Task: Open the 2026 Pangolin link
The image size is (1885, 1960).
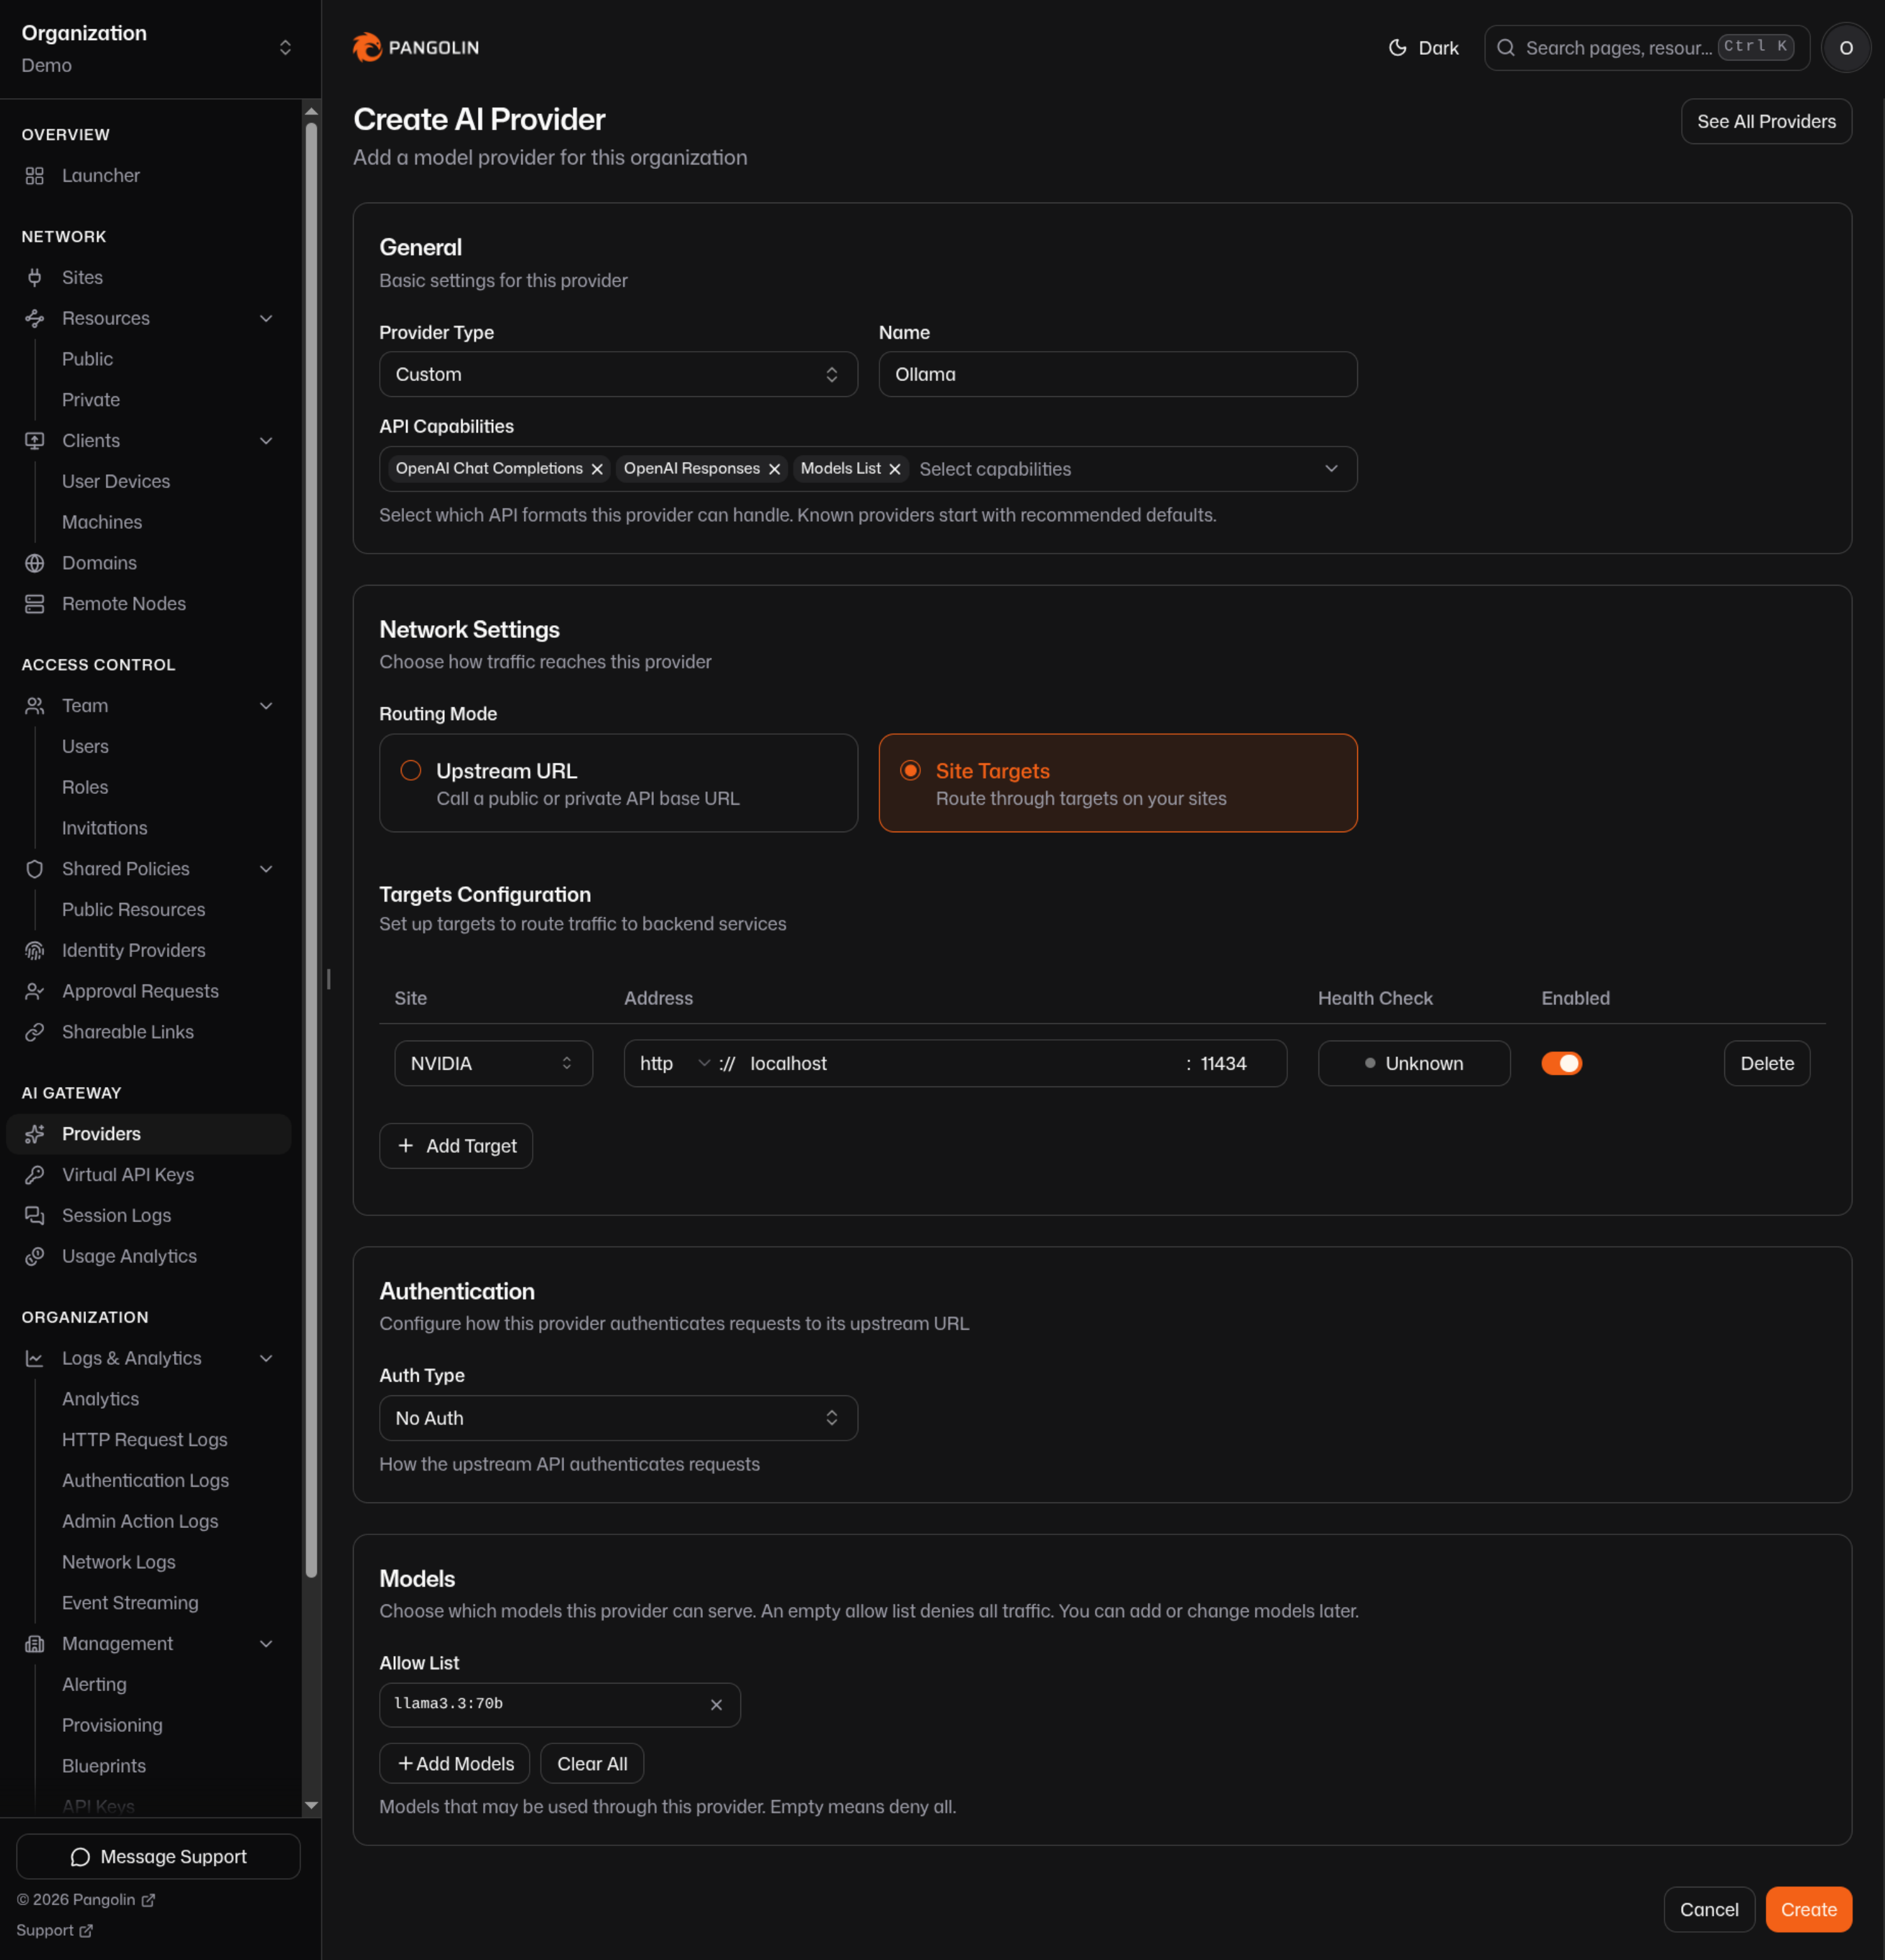Action: (x=86, y=1900)
